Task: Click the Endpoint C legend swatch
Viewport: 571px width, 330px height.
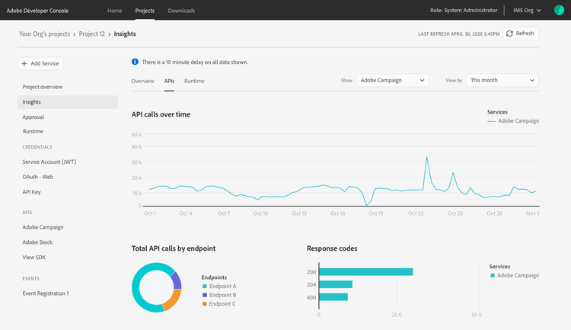Action: pyautogui.click(x=205, y=304)
